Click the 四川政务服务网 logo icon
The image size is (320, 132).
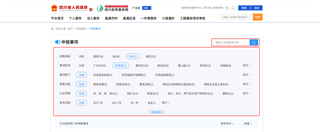pos(100,8)
